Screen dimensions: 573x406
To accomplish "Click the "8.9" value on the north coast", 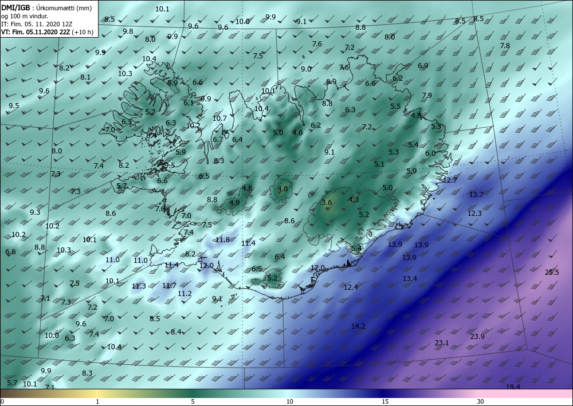I will [x=331, y=82].
